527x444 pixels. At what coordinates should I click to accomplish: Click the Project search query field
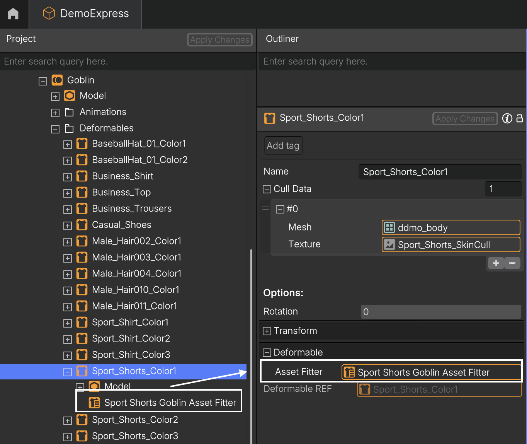pos(127,61)
